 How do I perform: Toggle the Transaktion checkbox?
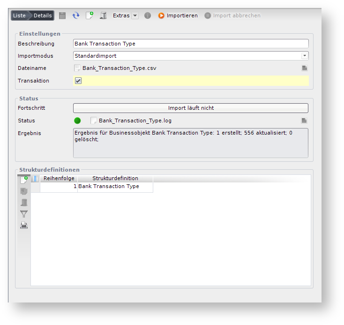click(x=78, y=81)
